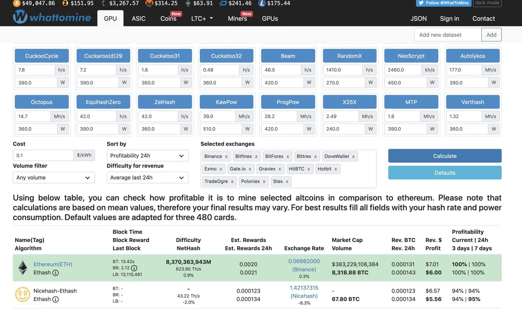Expand the LTC+ menu
The height and width of the screenshot is (310, 522).
pos(202,18)
